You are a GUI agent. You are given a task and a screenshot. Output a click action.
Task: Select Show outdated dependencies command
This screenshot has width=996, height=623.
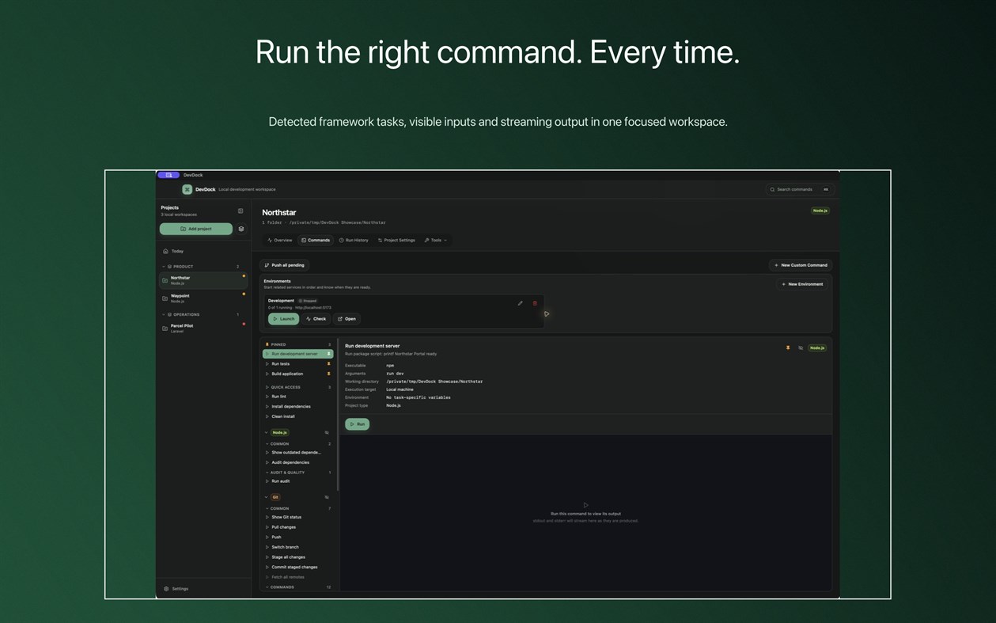coord(297,453)
